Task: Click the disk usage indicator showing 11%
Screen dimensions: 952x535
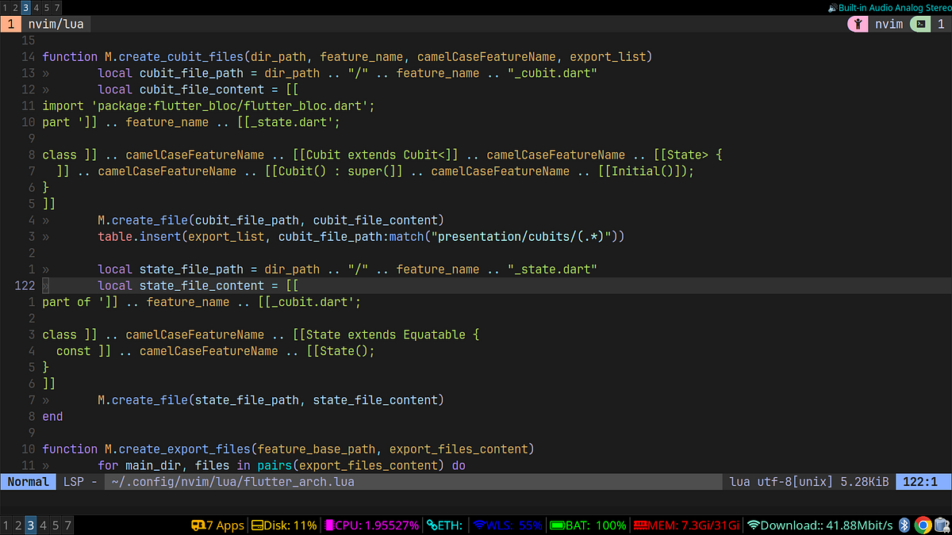Action: point(282,525)
